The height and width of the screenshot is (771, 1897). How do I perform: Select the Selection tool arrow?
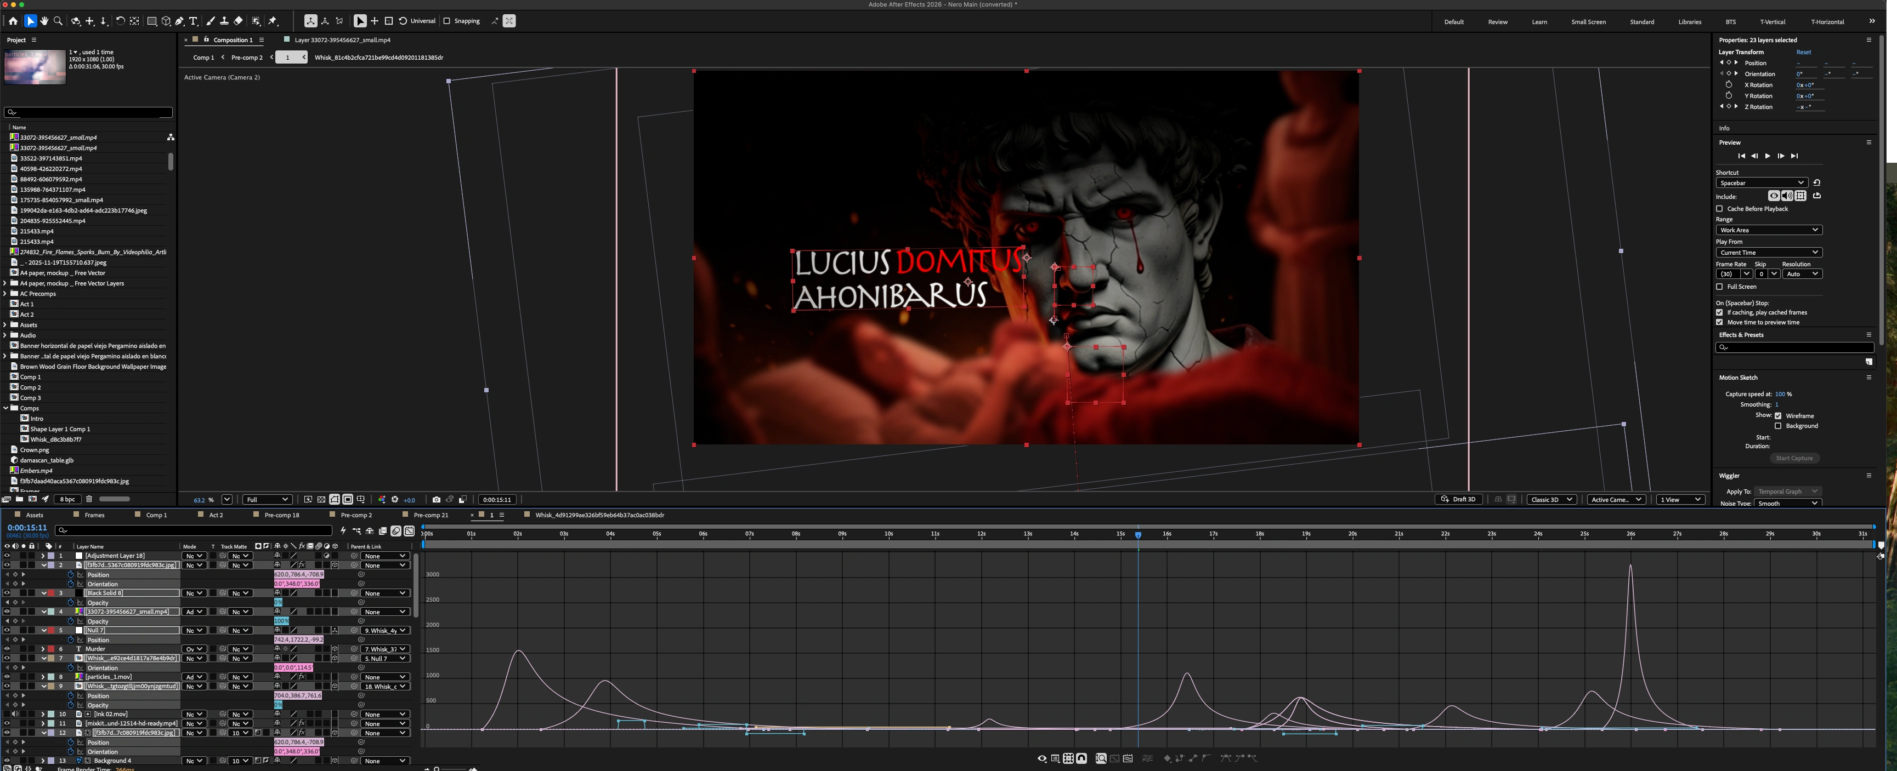(30, 21)
